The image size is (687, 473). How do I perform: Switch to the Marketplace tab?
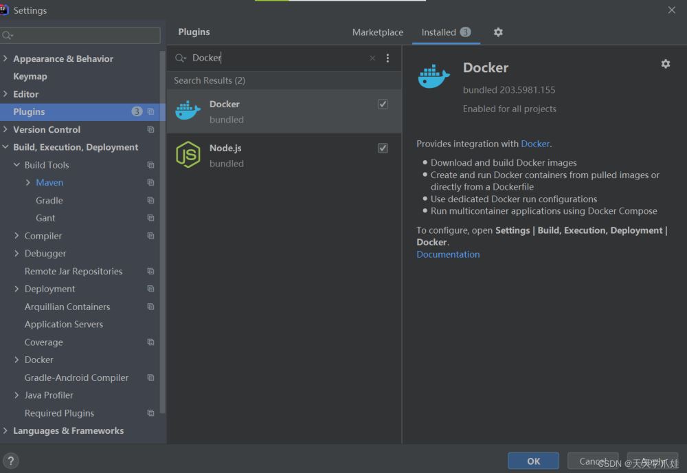click(378, 32)
